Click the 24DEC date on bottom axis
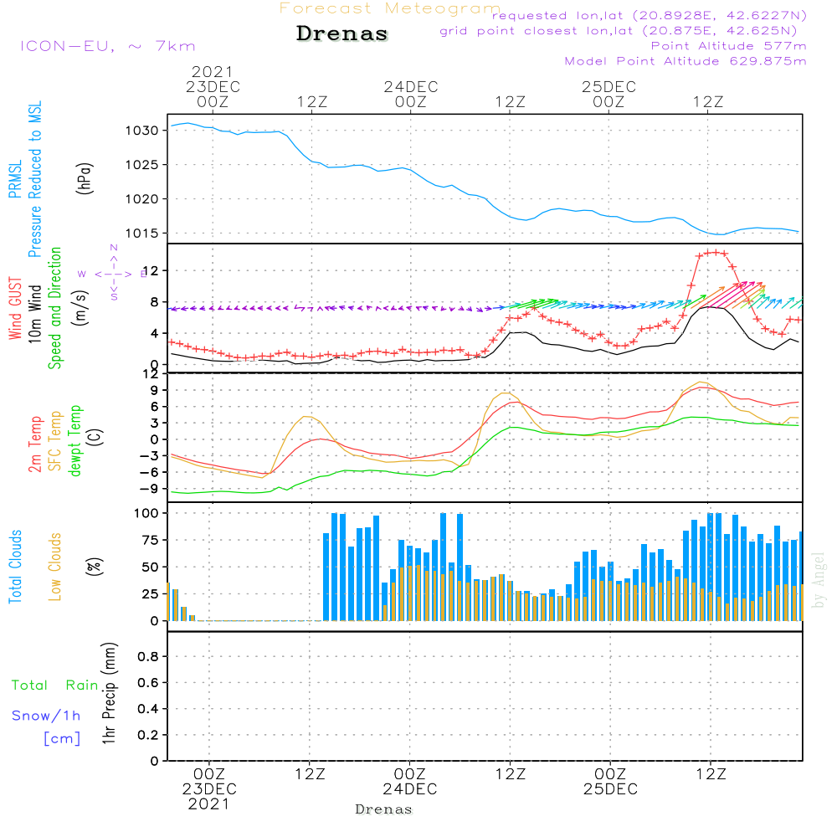837x837 pixels. 410,789
